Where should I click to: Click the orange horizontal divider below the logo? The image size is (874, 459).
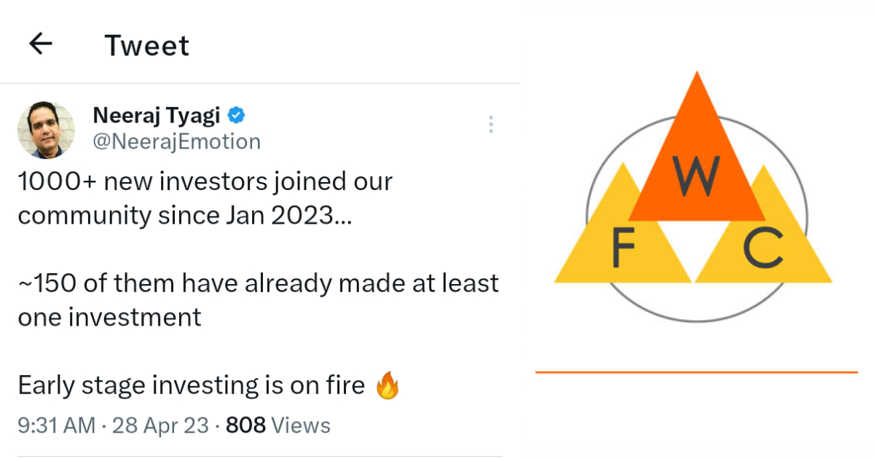click(x=697, y=373)
